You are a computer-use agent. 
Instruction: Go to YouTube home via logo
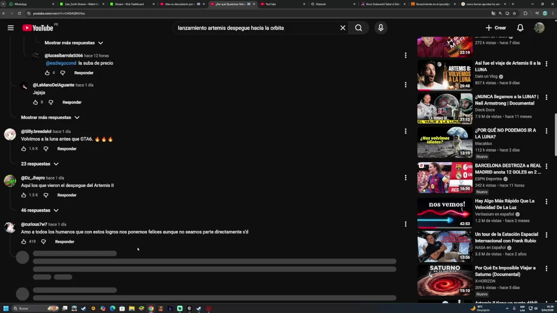(38, 28)
